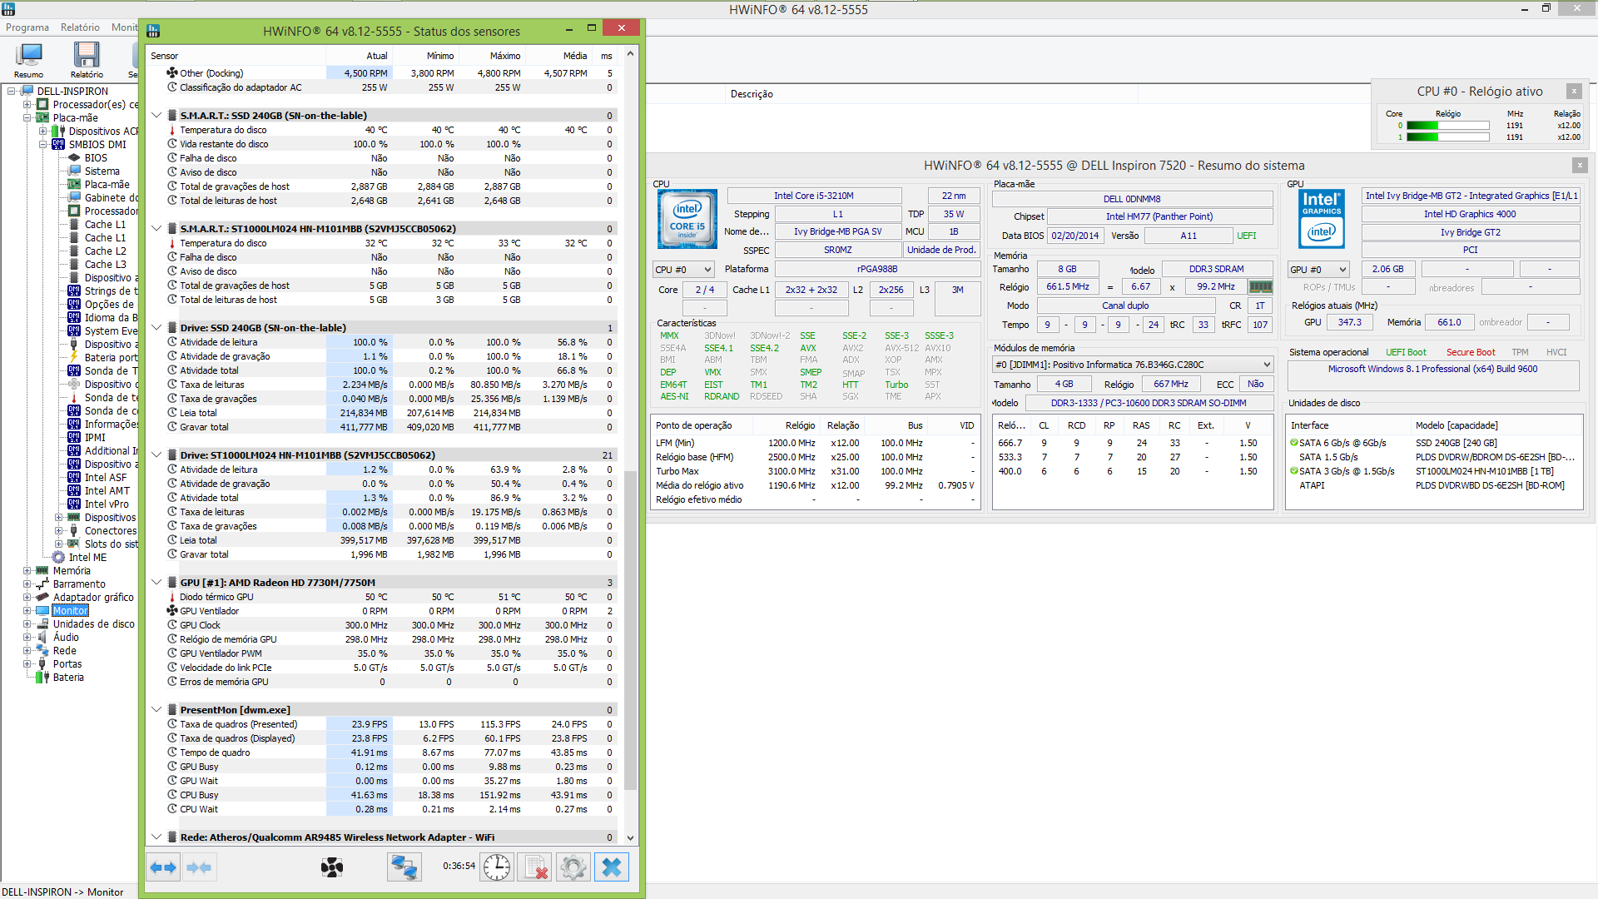Open the CPU #0 selector dropdown
Image resolution: width=1598 pixels, height=899 pixels.
pos(683,269)
